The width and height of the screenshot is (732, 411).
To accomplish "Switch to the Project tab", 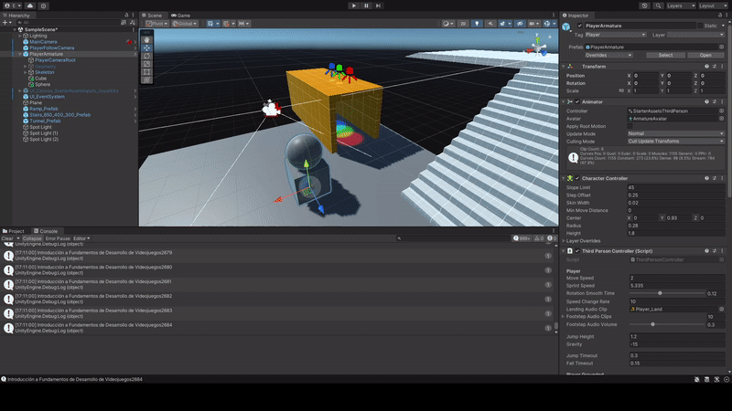I will click(x=15, y=231).
